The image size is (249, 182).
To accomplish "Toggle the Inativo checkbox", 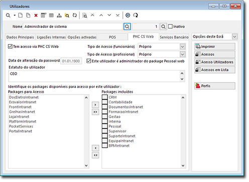I will click(170, 26).
